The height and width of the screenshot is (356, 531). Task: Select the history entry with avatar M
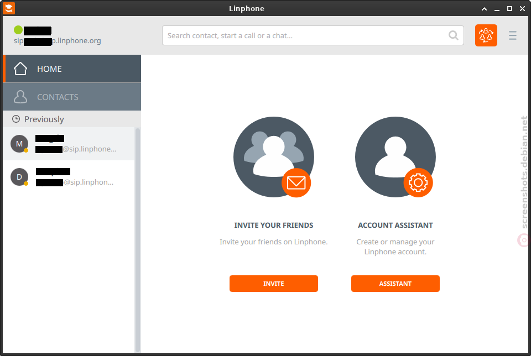pyautogui.click(x=69, y=144)
